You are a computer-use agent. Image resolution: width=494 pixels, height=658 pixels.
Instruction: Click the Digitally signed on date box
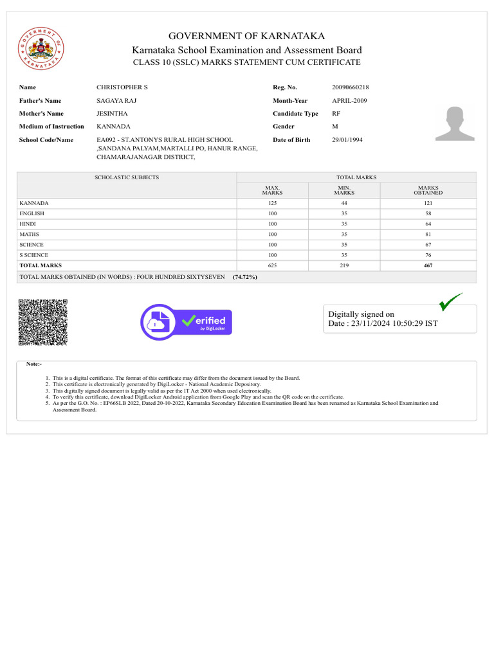pyautogui.click(x=400, y=319)
